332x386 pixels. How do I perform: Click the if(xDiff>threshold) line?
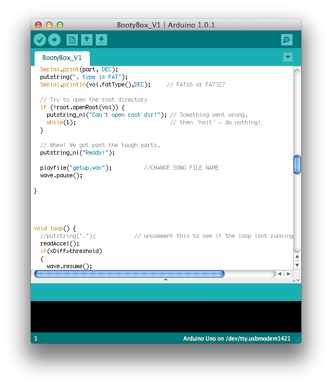[x=71, y=251]
